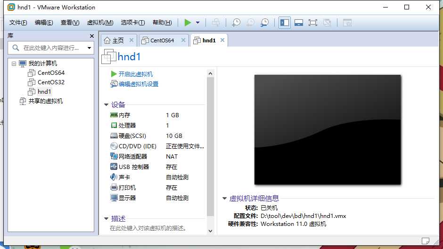The width and height of the screenshot is (443, 249).
Task: Open the power options dropdown arrow next to play
Action: point(198,23)
